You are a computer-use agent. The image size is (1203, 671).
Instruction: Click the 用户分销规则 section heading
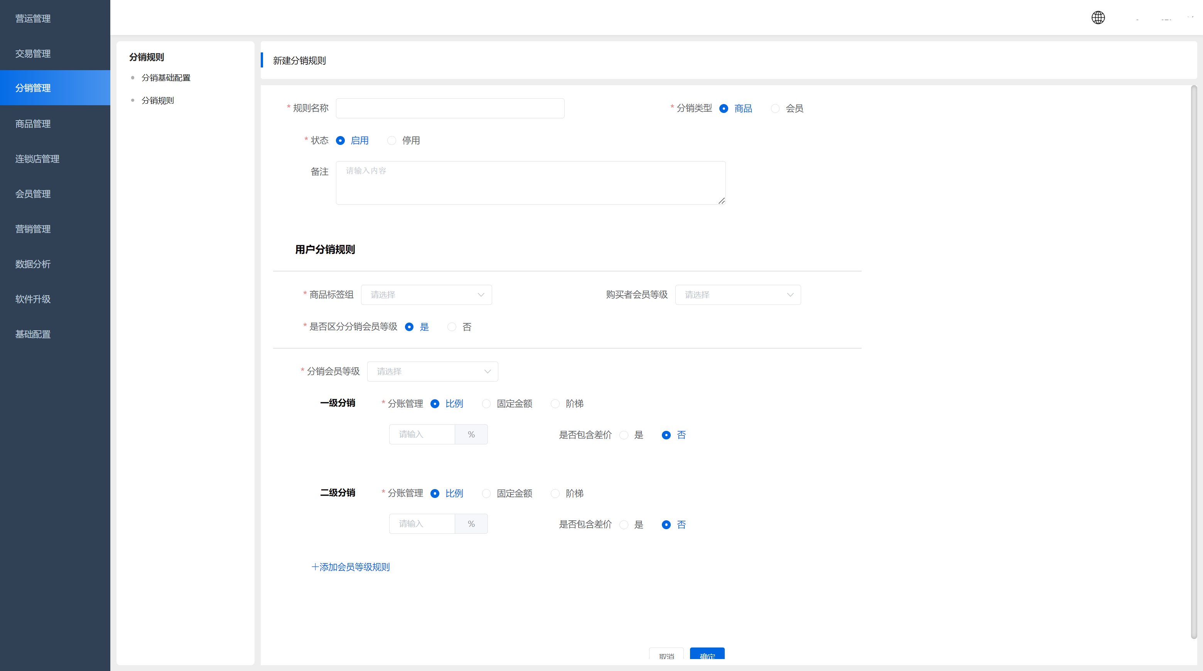tap(325, 250)
